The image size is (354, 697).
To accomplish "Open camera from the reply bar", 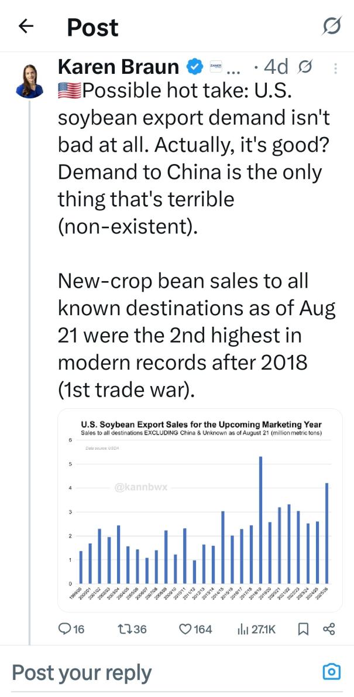I will tap(332, 672).
